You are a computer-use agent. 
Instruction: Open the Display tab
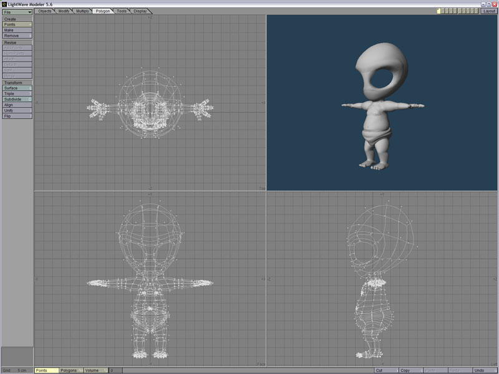(140, 11)
